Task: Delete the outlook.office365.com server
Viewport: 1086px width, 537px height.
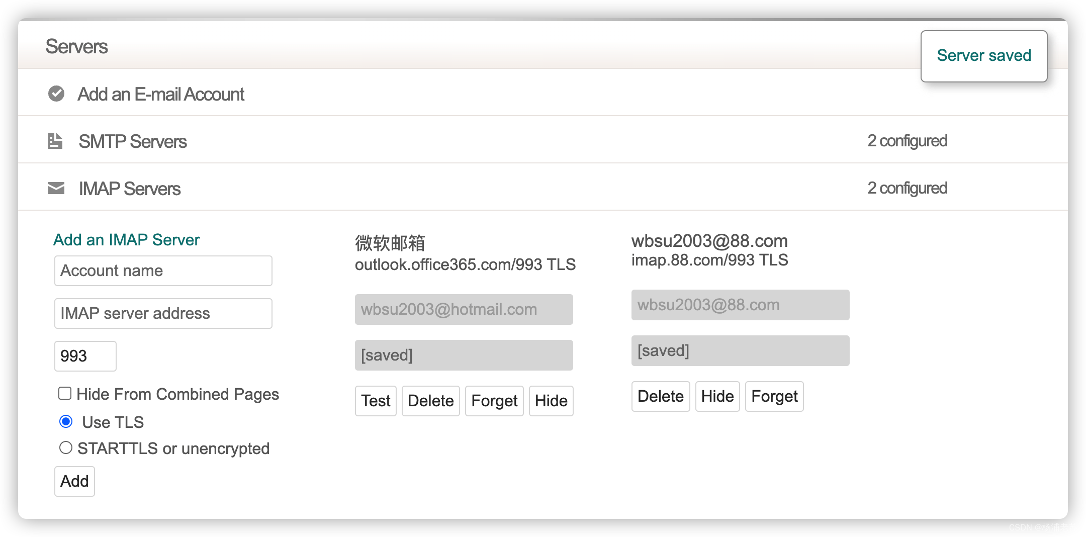Action: tap(430, 401)
